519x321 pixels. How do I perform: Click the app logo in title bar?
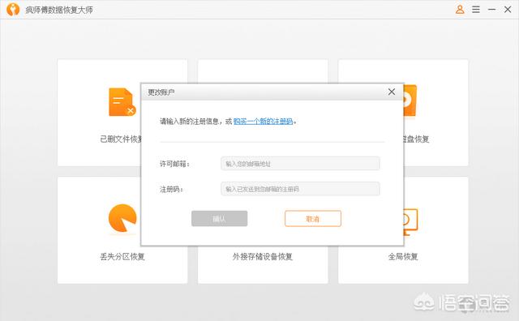click(13, 9)
